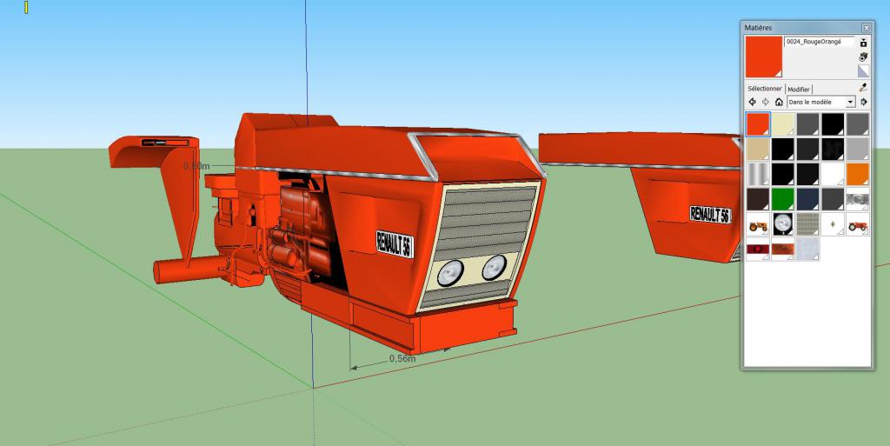This screenshot has height=446, width=890.
Task: Select the red-orange swatch in grid
Action: (758, 123)
